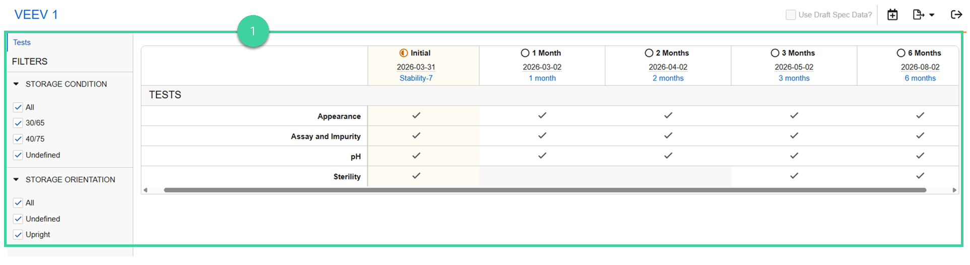Click the 2 Months timepoint circle icon

649,53
